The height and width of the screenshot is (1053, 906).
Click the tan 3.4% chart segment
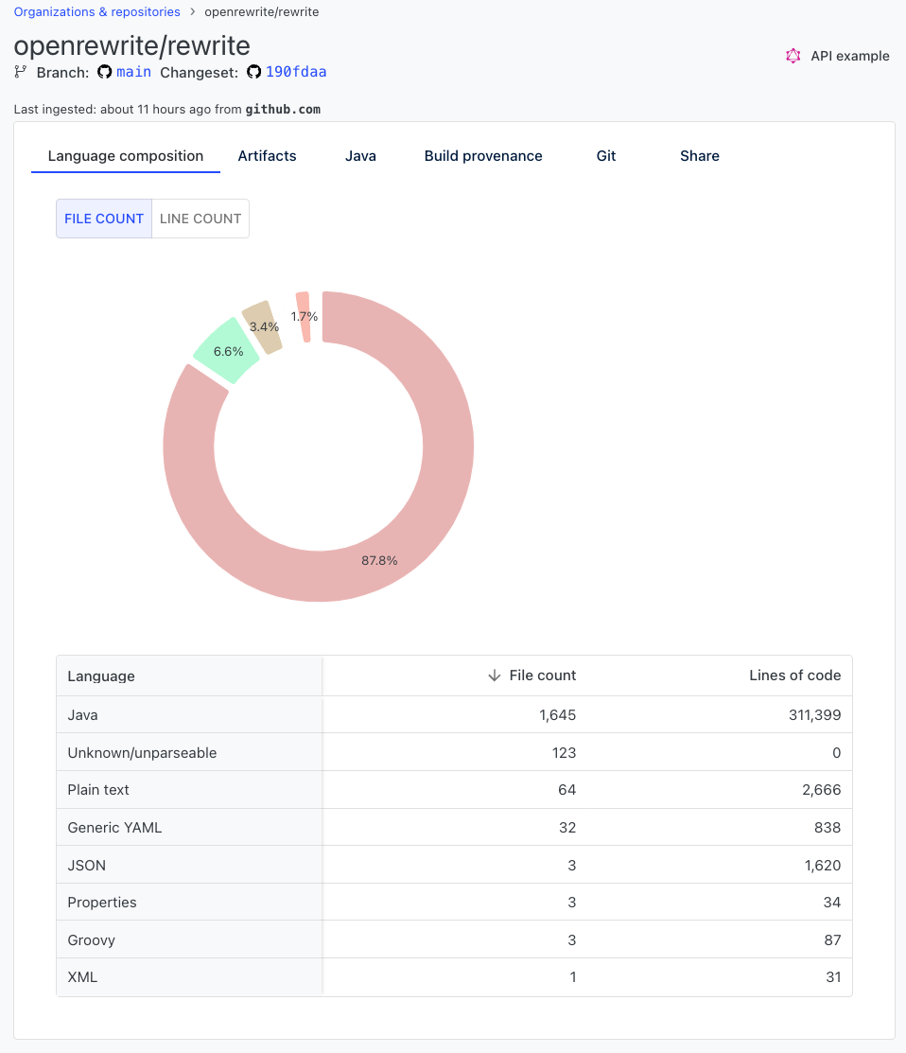(x=262, y=327)
